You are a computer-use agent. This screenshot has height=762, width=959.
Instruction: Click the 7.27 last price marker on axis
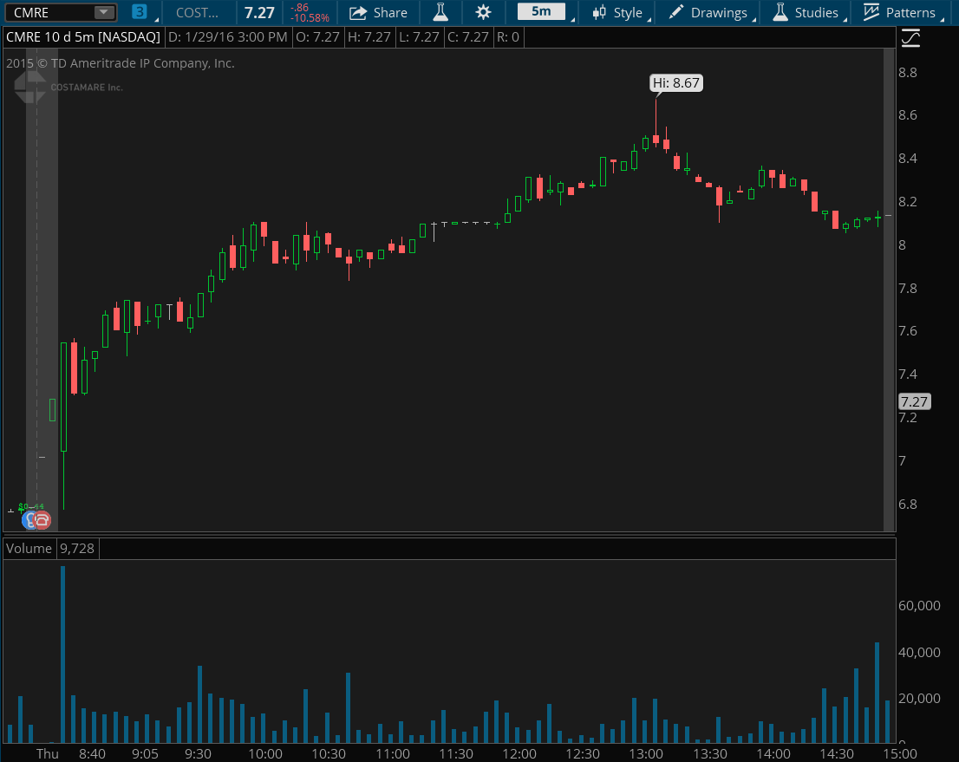tap(915, 401)
